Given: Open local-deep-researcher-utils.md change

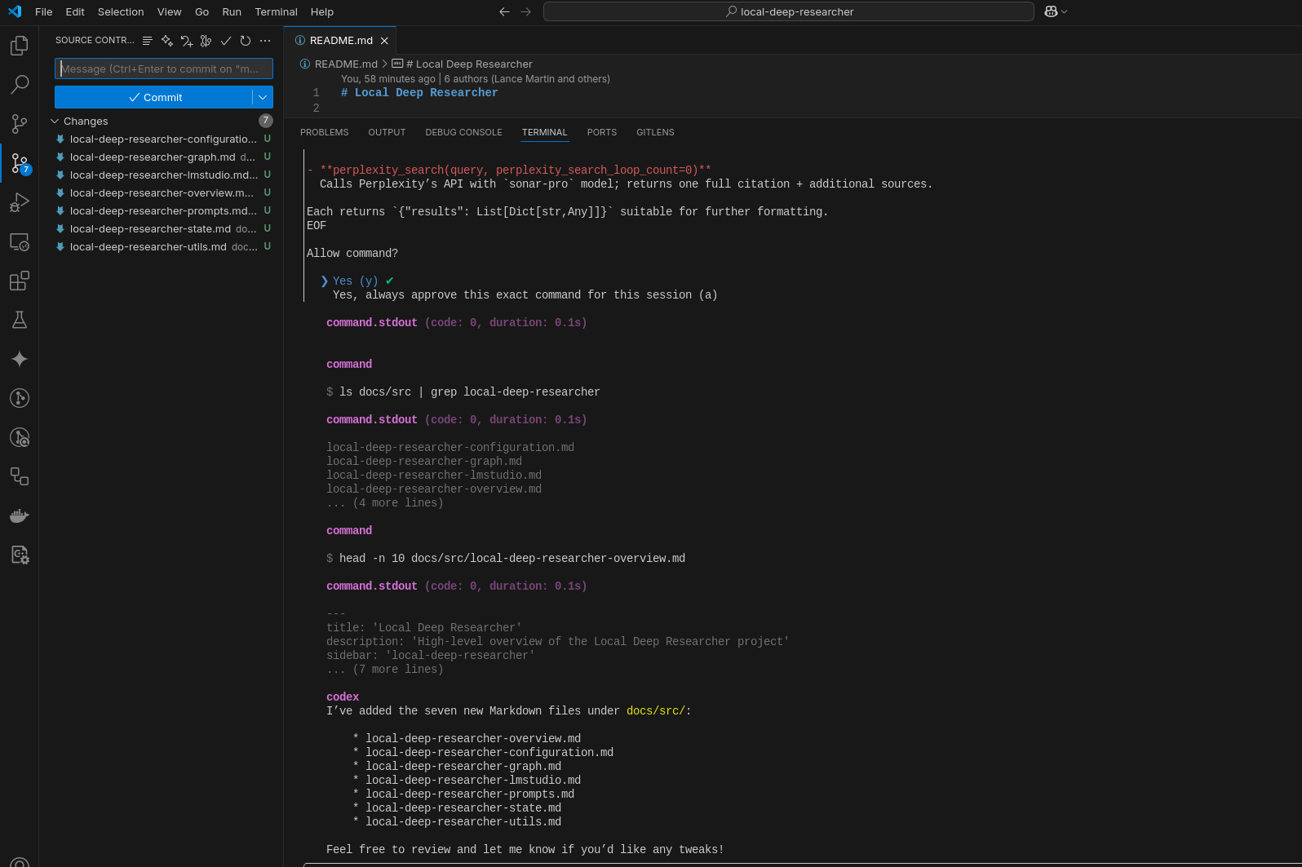Looking at the screenshot, I should 162,246.
